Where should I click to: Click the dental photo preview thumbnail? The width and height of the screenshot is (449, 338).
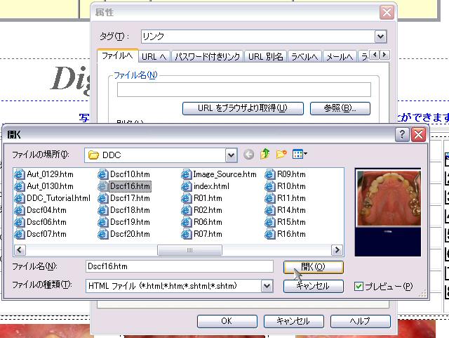[388, 213]
